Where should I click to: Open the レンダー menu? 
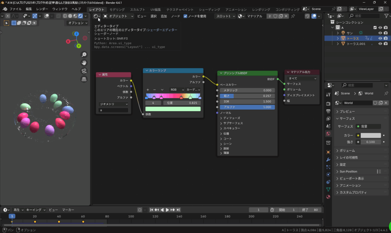point(42,9)
